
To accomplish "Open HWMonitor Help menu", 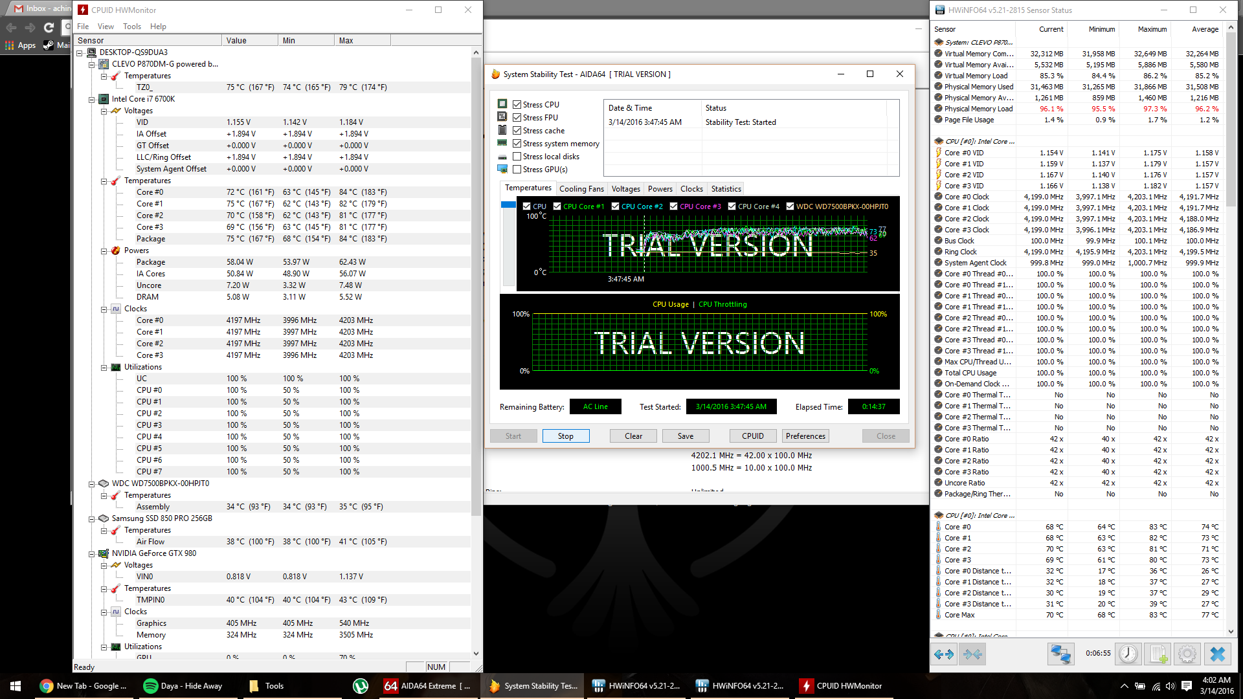I will (x=158, y=27).
